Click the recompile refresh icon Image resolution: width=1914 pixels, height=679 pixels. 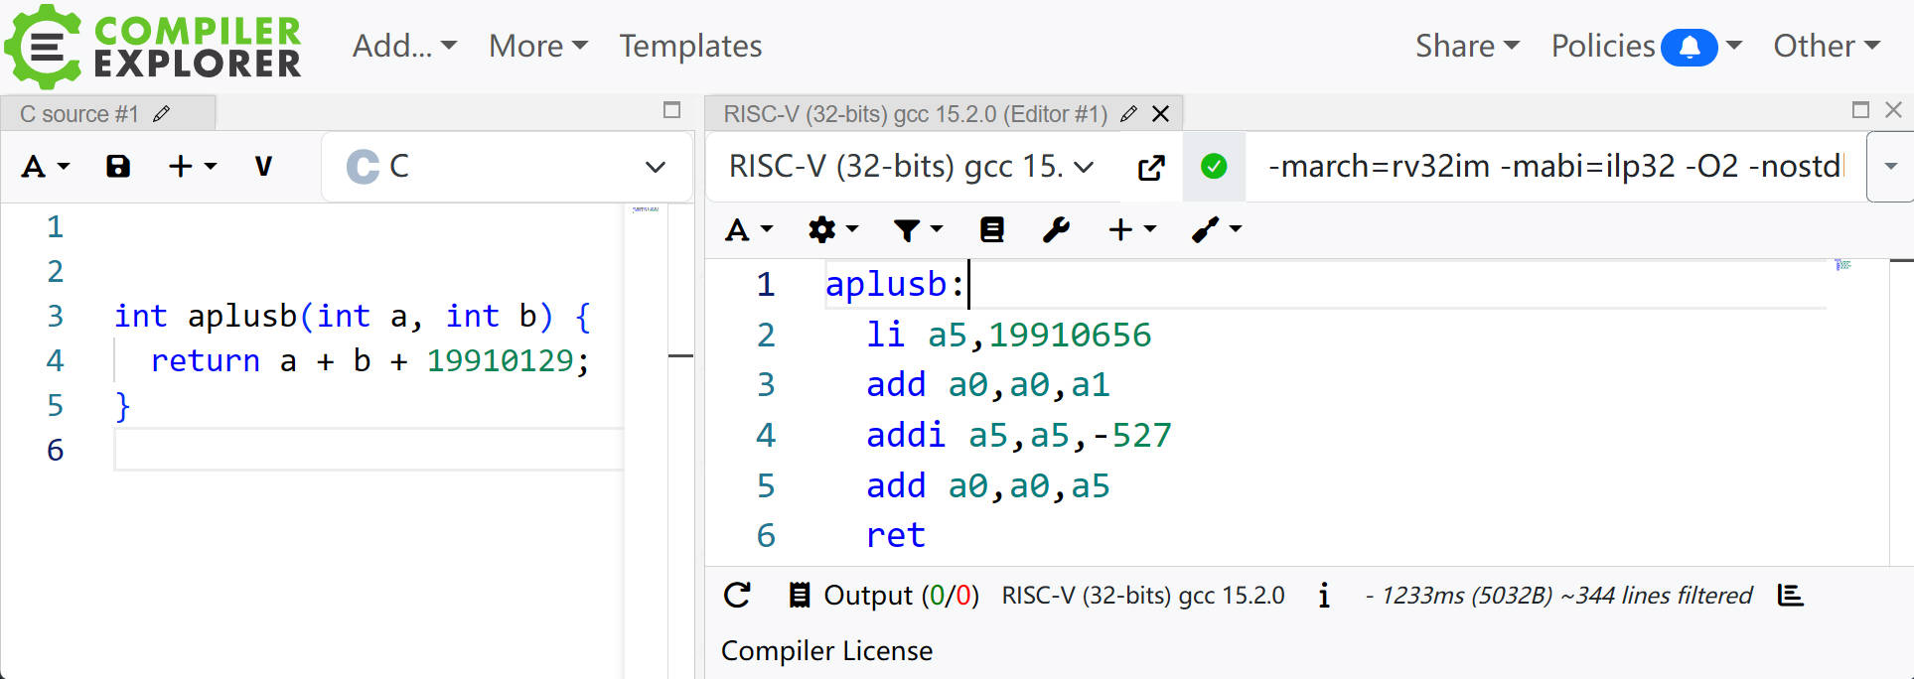737,596
